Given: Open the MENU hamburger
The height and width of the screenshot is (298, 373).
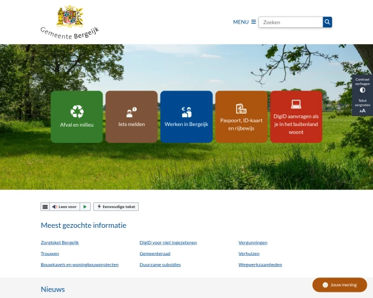Looking at the screenshot, I should [x=244, y=22].
